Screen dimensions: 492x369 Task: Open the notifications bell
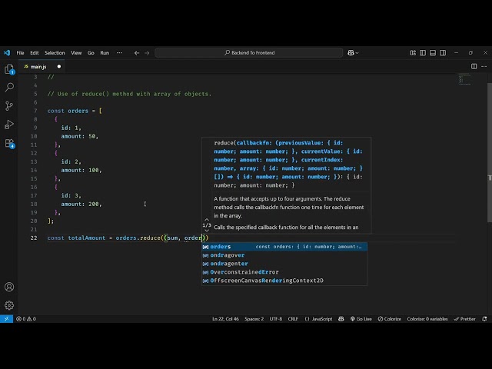coord(484,319)
